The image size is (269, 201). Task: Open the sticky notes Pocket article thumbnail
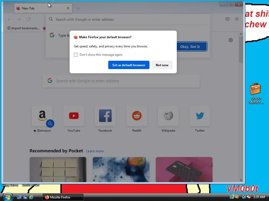[58, 170]
